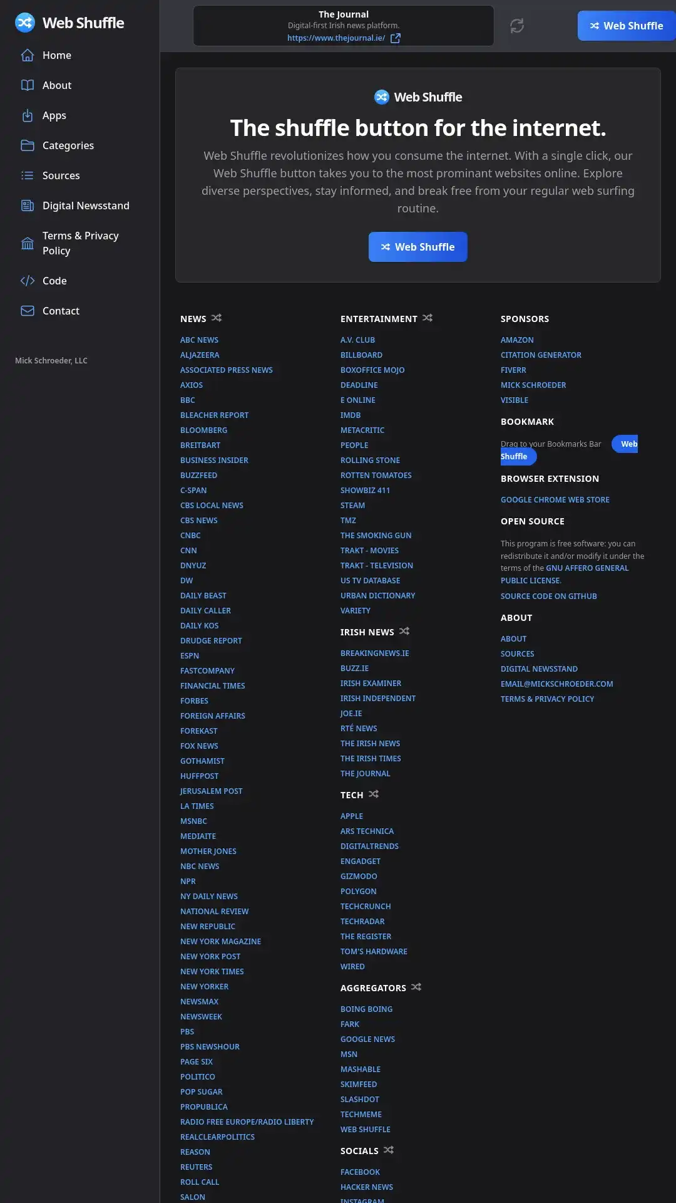This screenshot has width=676, height=1203.
Task: Open Home in the sidebar
Action: tap(56, 55)
